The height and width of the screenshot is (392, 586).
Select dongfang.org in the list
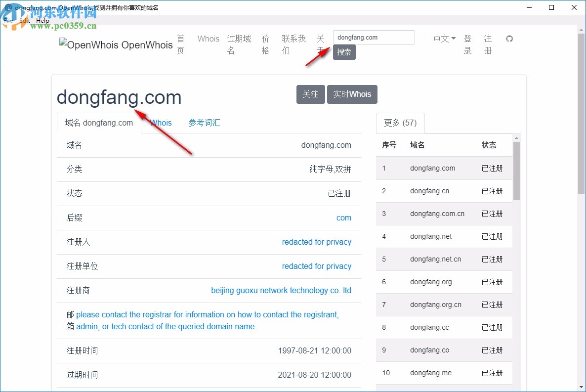tap(444, 282)
